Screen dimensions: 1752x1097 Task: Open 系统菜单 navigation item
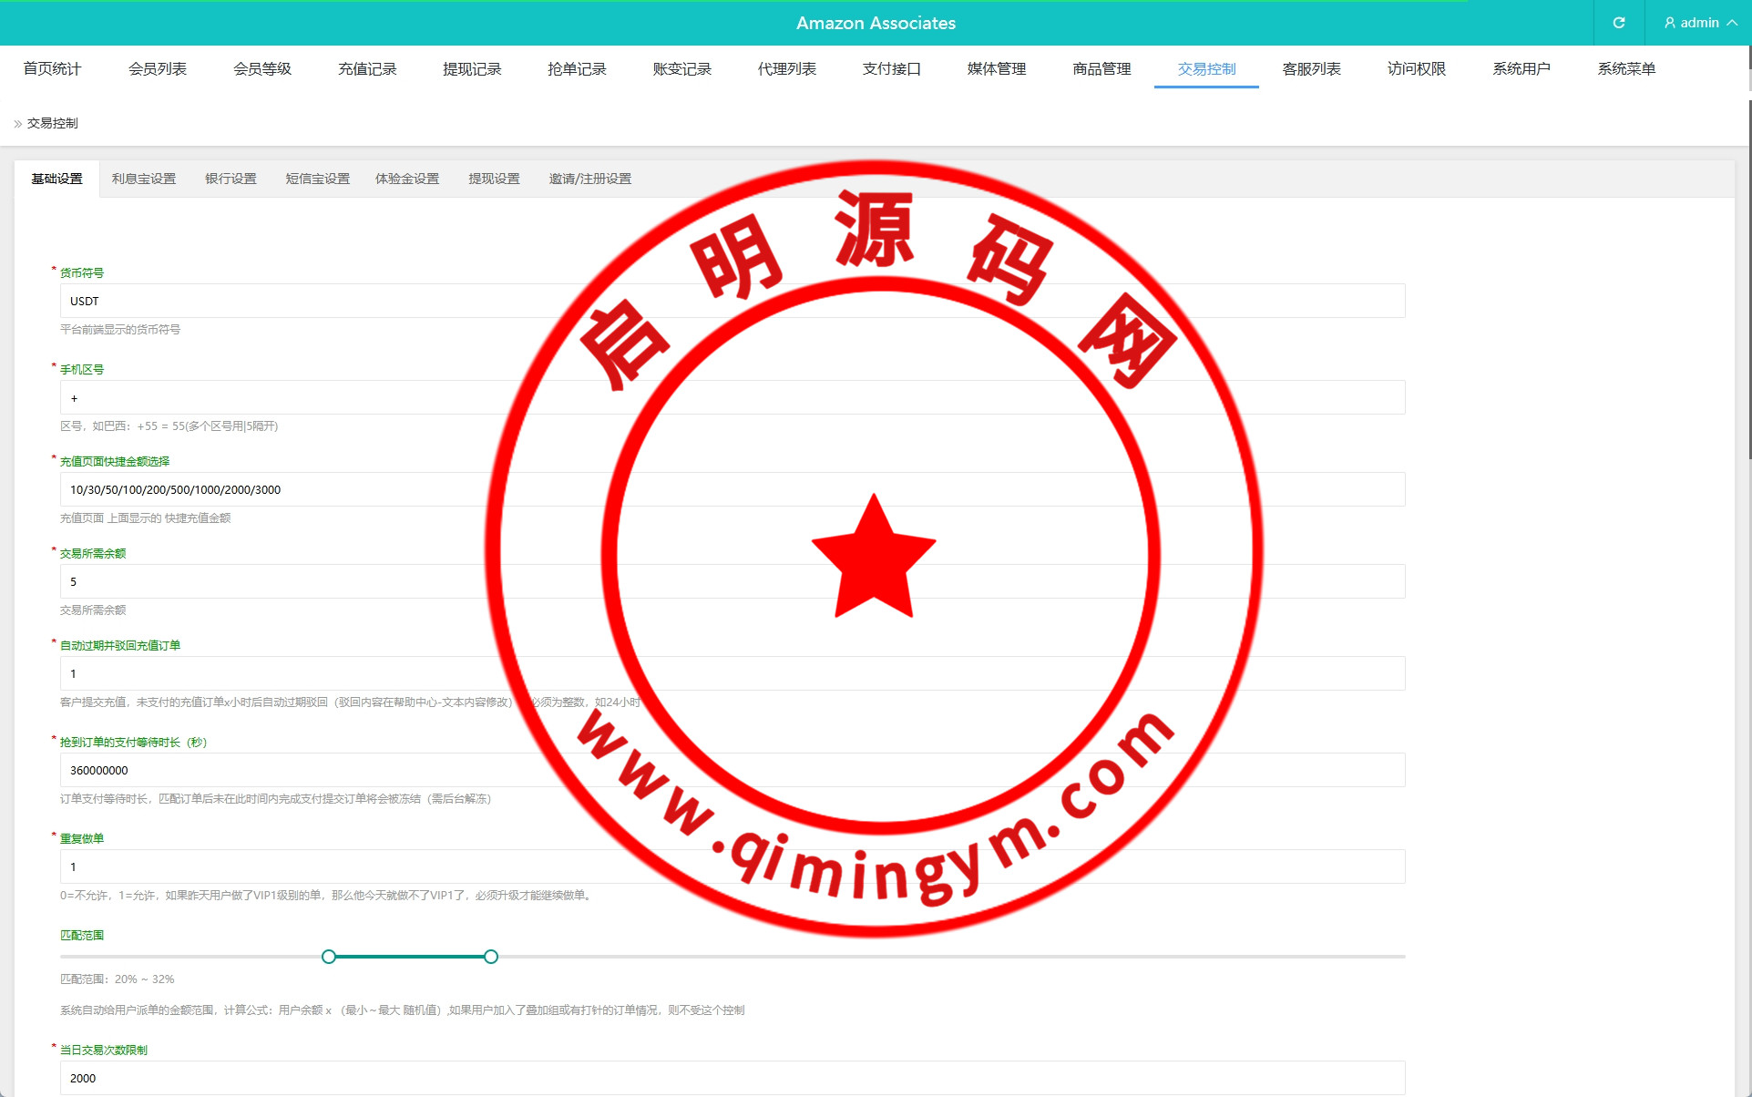[x=1625, y=69]
